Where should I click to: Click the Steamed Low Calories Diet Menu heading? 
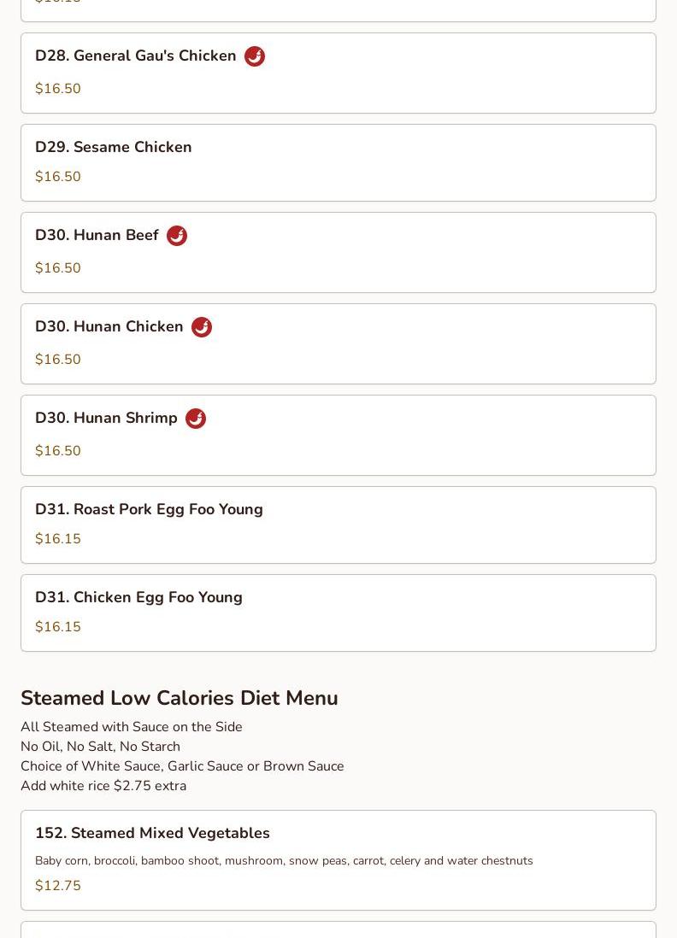179,698
